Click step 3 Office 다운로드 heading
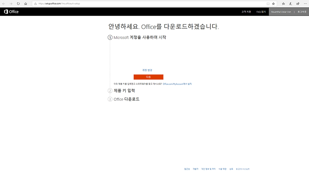Image resolution: width=309 pixels, height=174 pixels. [x=127, y=99]
